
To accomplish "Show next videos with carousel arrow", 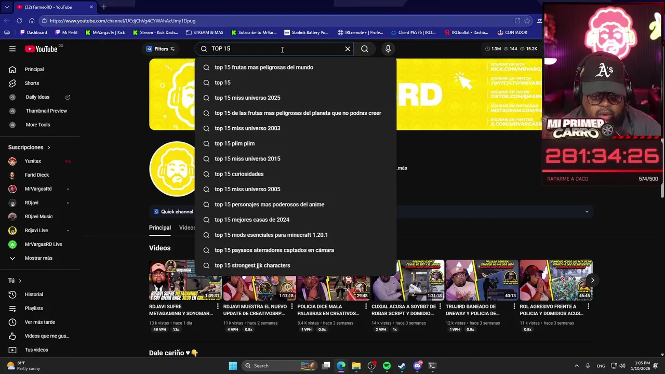I will click(592, 280).
